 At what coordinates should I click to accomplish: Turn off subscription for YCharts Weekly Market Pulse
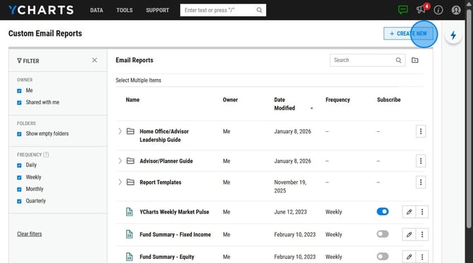click(x=383, y=212)
